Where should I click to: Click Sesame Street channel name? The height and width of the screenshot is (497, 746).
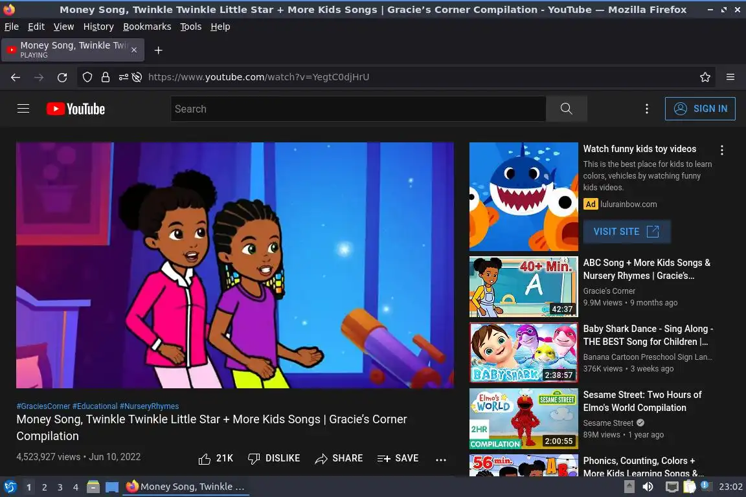coord(608,423)
